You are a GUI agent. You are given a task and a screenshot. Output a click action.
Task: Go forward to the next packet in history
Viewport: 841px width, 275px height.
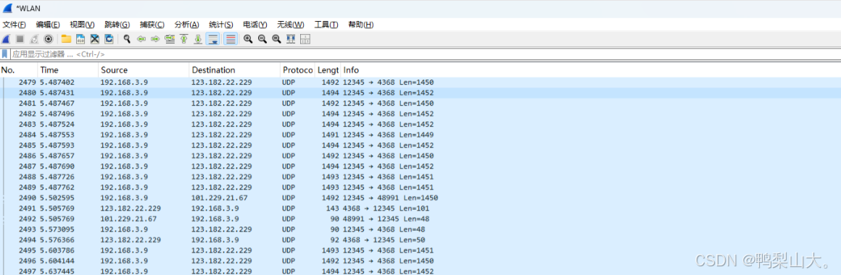click(156, 39)
